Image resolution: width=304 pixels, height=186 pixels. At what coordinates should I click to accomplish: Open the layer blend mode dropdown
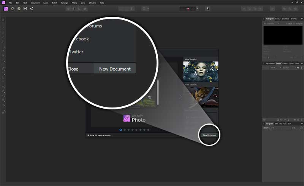click(289, 67)
